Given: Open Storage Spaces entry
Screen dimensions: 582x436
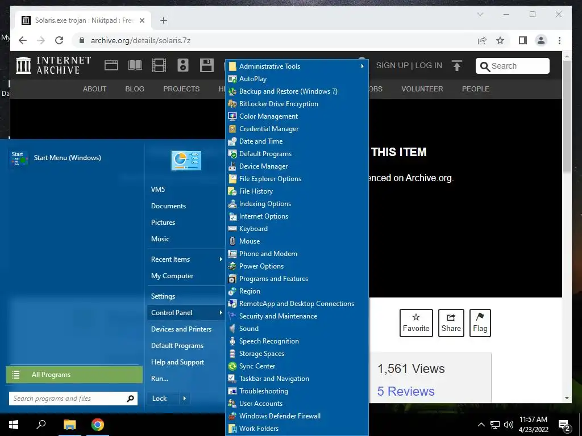Looking at the screenshot, I should pos(297,354).
